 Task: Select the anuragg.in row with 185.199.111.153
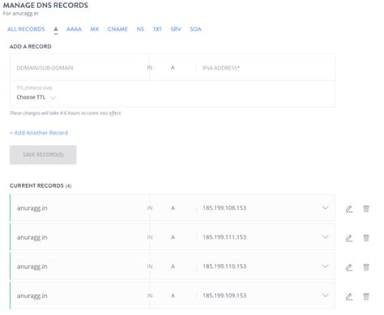[173, 237]
